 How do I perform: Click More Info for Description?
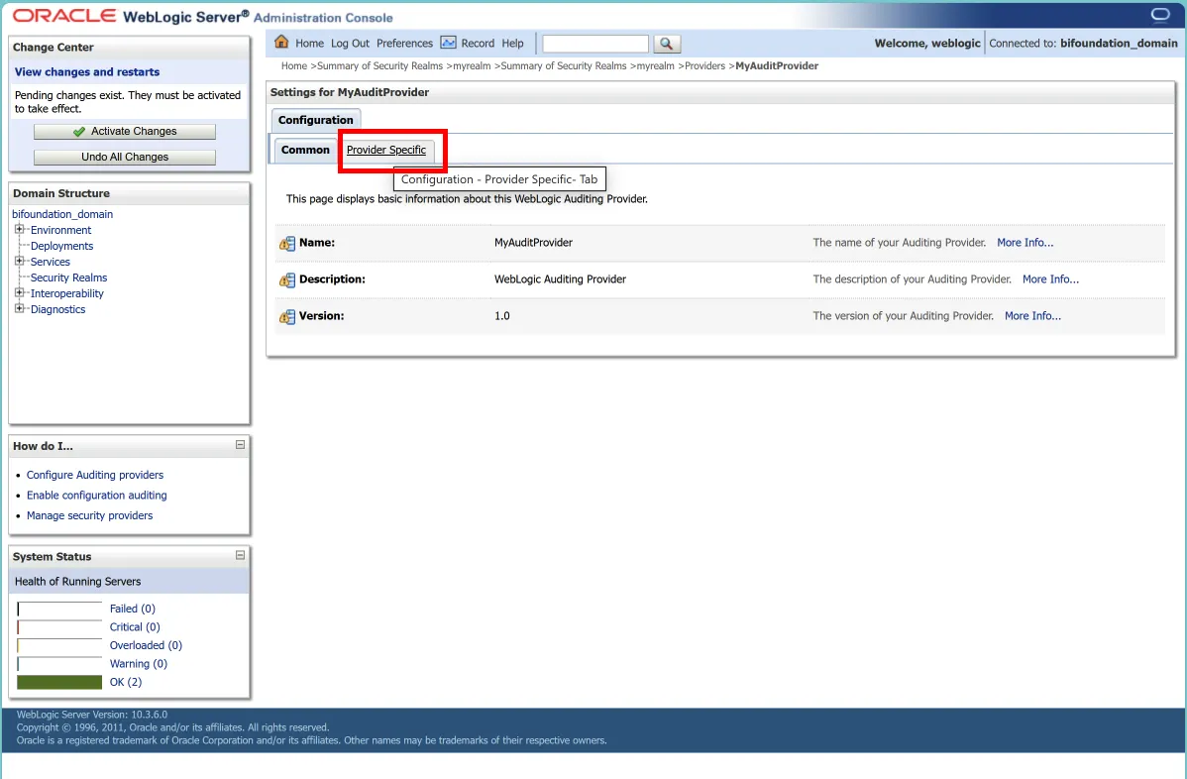1050,279
